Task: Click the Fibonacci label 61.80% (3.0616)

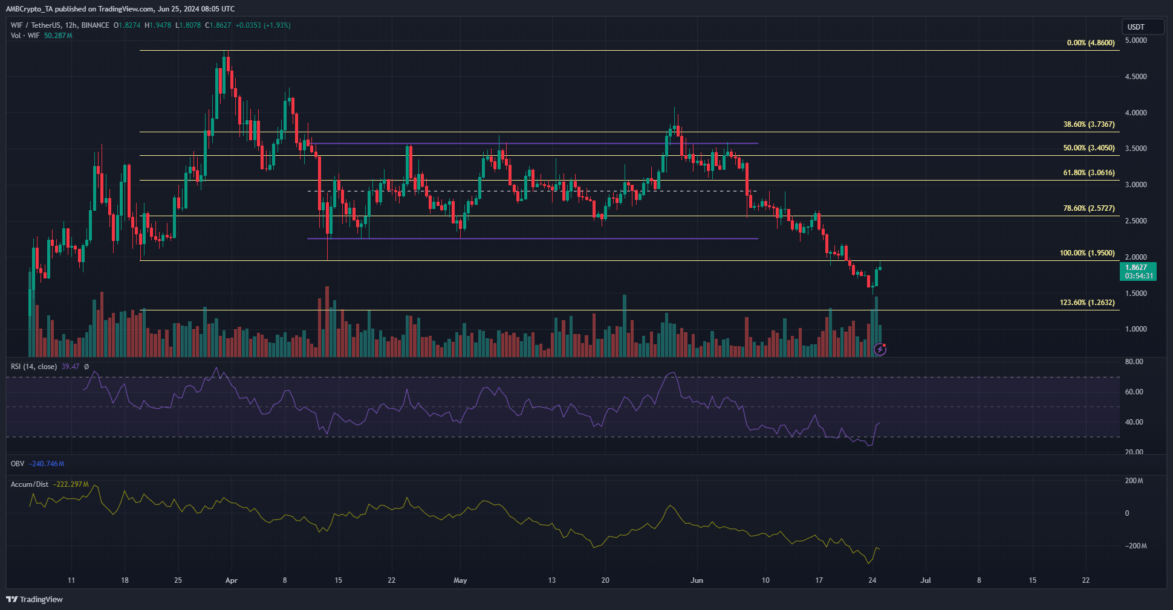Action: coord(1089,173)
